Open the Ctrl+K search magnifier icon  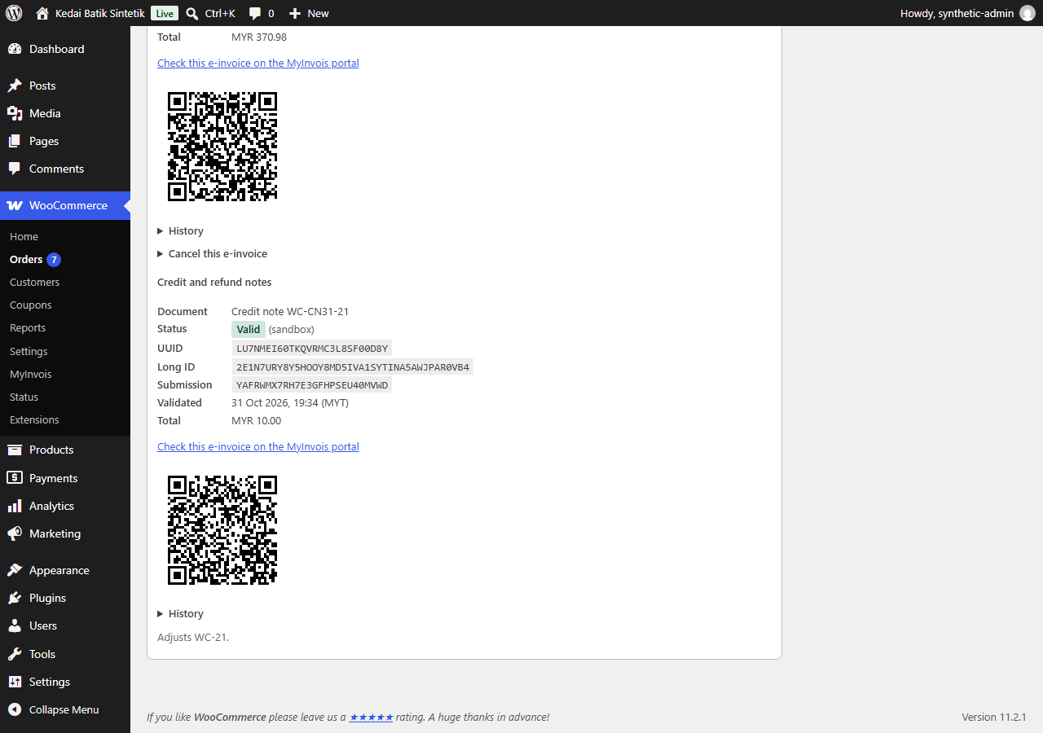pyautogui.click(x=192, y=13)
